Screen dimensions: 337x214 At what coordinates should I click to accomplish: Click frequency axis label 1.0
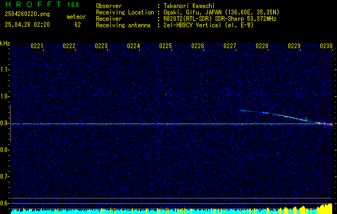click(5, 96)
